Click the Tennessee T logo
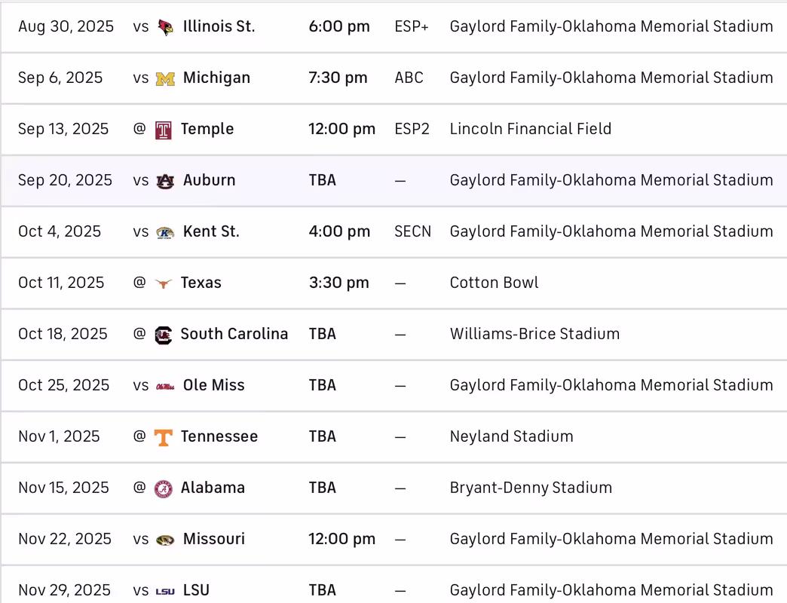Screen dimensions: 787x603 163,437
